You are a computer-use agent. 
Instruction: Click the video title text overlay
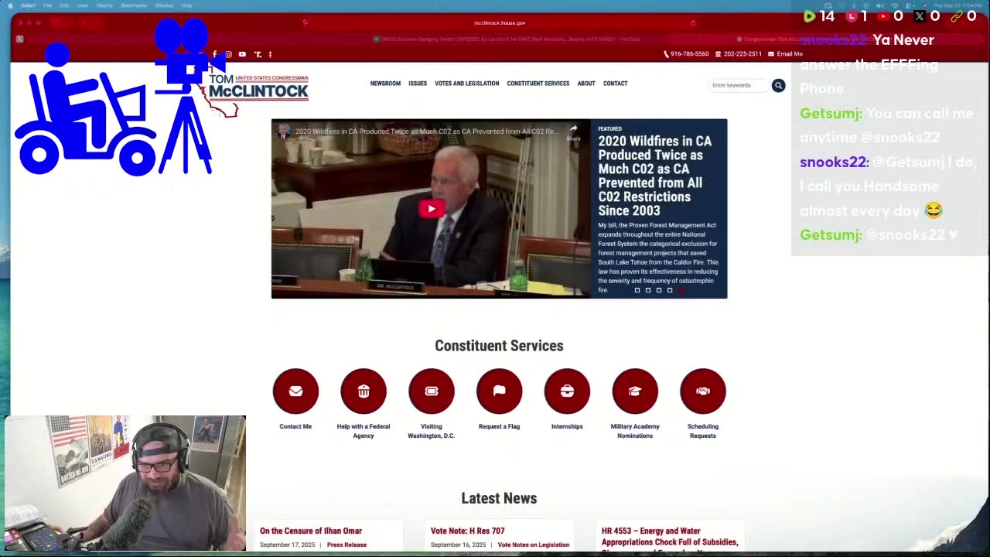pos(425,132)
